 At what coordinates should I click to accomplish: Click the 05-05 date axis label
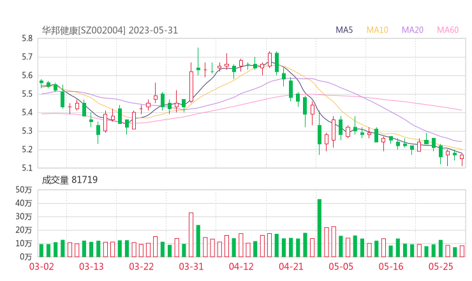tap(341, 266)
